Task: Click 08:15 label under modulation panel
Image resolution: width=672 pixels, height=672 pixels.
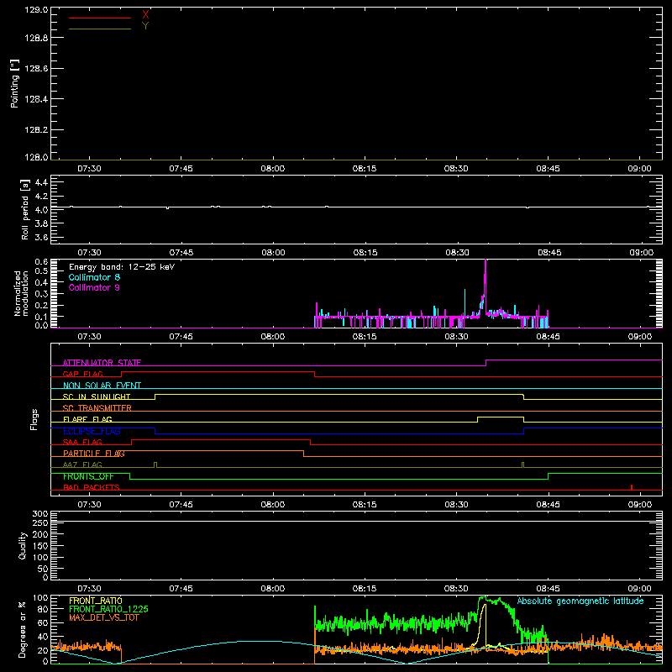Action: (x=365, y=337)
